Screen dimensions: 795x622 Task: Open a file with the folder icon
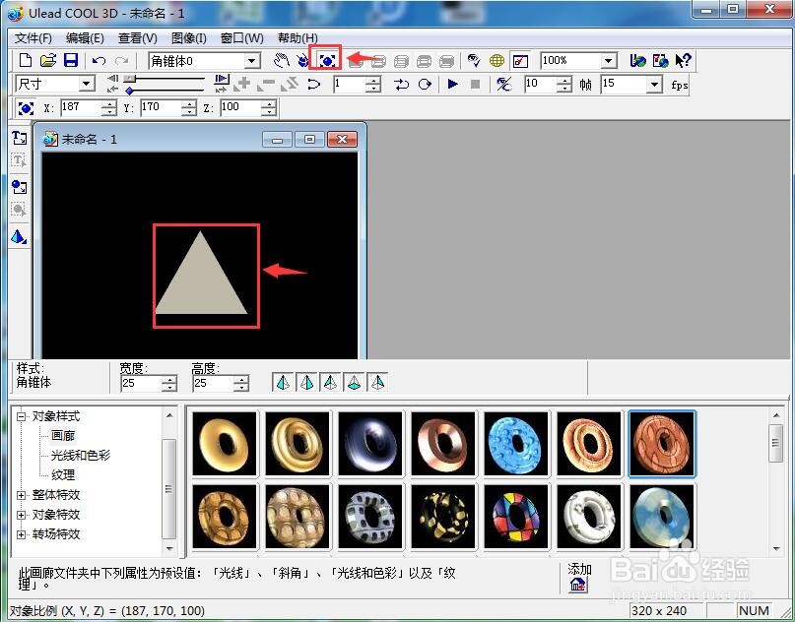tap(48, 61)
